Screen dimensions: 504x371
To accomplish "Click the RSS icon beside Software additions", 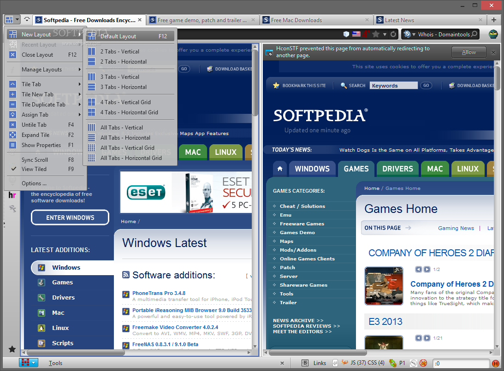I will point(126,275).
